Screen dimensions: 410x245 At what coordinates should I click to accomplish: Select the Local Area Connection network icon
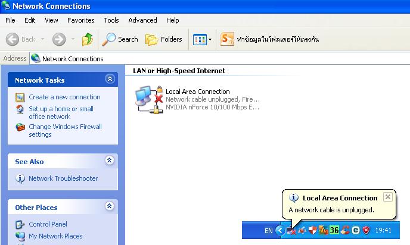(149, 99)
